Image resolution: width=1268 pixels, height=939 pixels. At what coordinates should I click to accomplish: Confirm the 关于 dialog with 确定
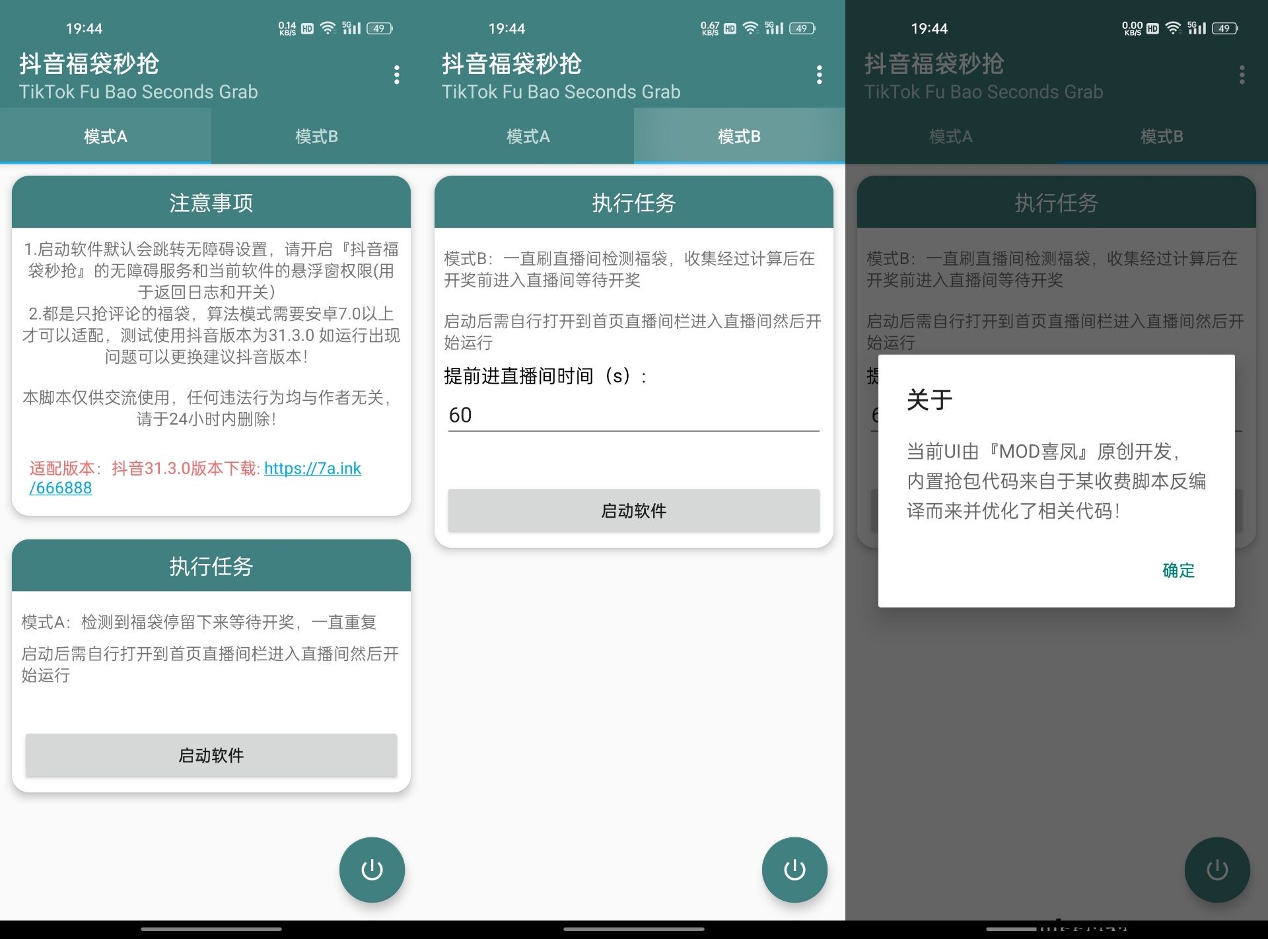1178,570
